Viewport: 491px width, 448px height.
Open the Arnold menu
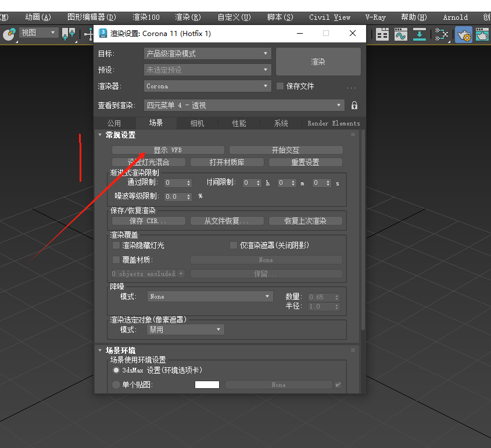(x=456, y=17)
